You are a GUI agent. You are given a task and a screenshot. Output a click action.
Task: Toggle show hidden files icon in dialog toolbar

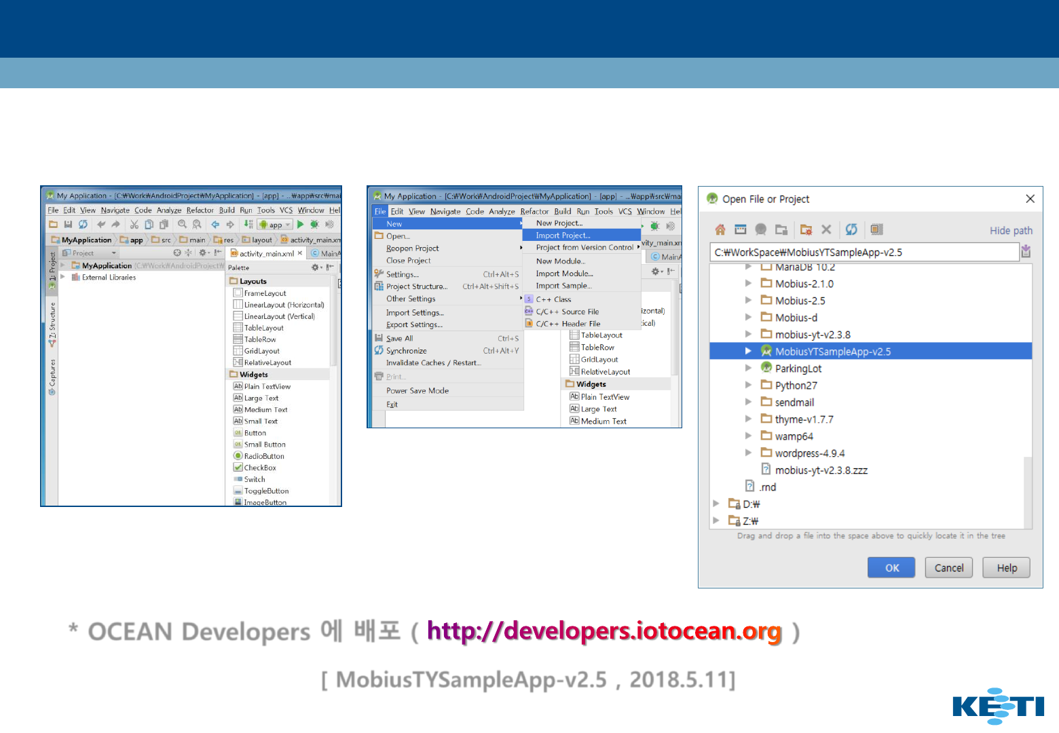coord(876,229)
